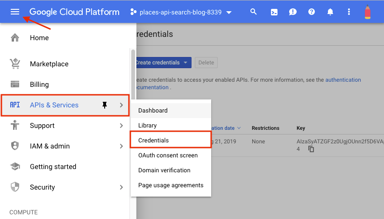The image size is (384, 219).
Task: Open the account avatar menu
Action: [368, 12]
